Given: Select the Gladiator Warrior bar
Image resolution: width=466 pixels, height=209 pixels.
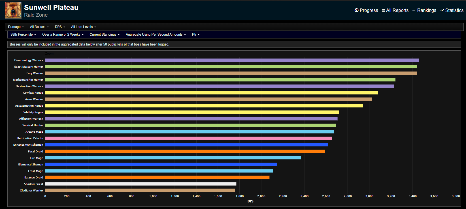Looking at the screenshot, I should pyautogui.click(x=140, y=190).
